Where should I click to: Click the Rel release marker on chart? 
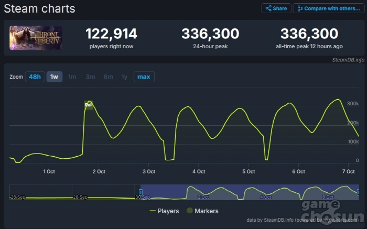pos(88,105)
